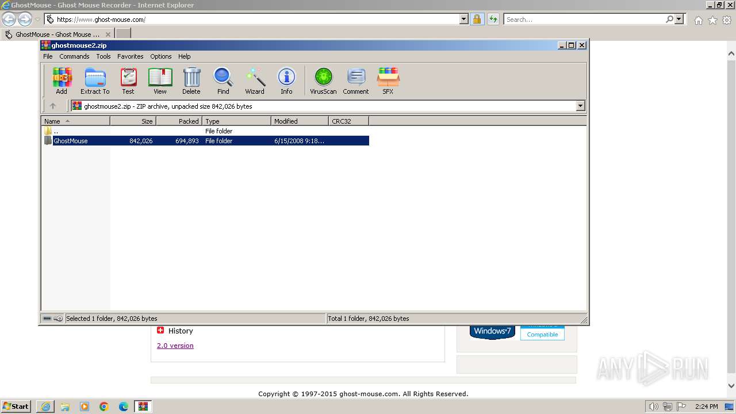Show archive Info

[286, 80]
